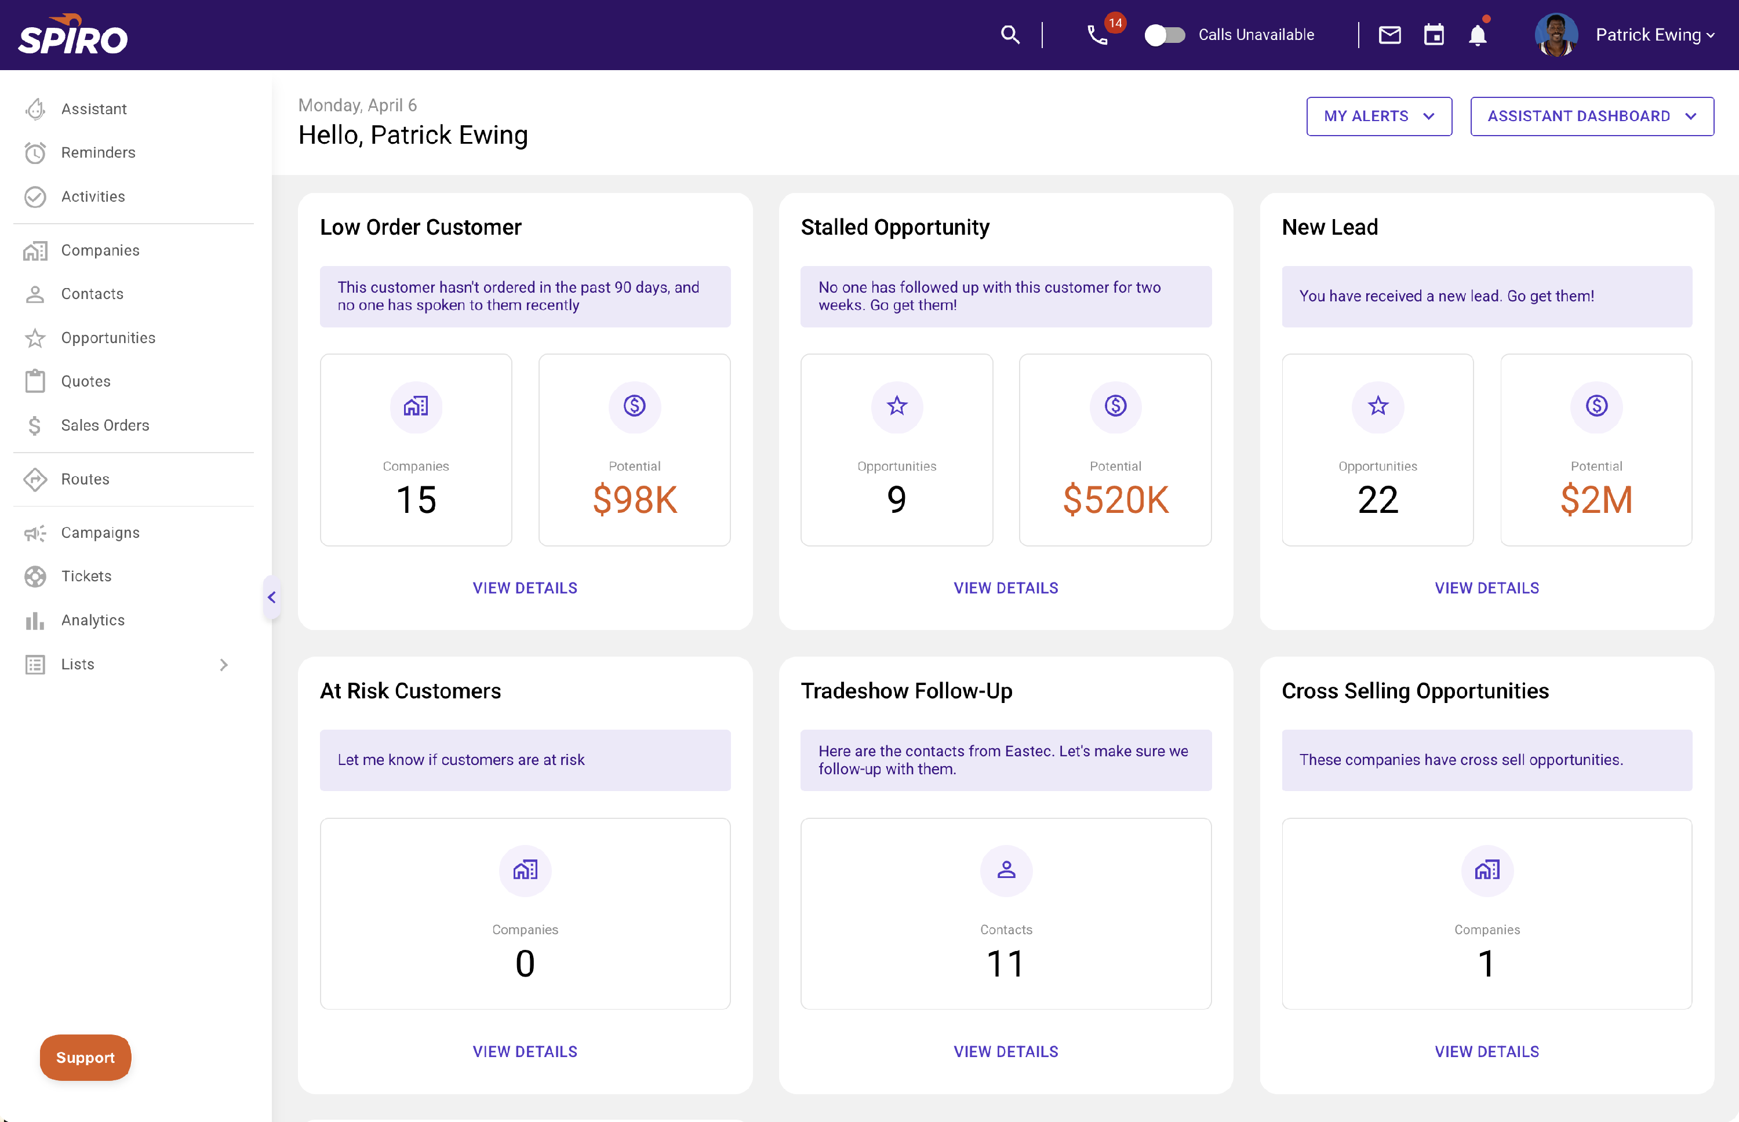Expand the Patrick Ewing user menu
This screenshot has height=1122, width=1739.
(x=1654, y=34)
